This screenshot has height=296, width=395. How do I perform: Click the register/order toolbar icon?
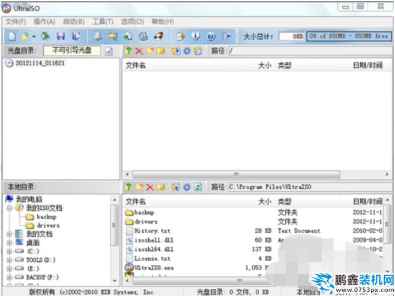[180, 37]
